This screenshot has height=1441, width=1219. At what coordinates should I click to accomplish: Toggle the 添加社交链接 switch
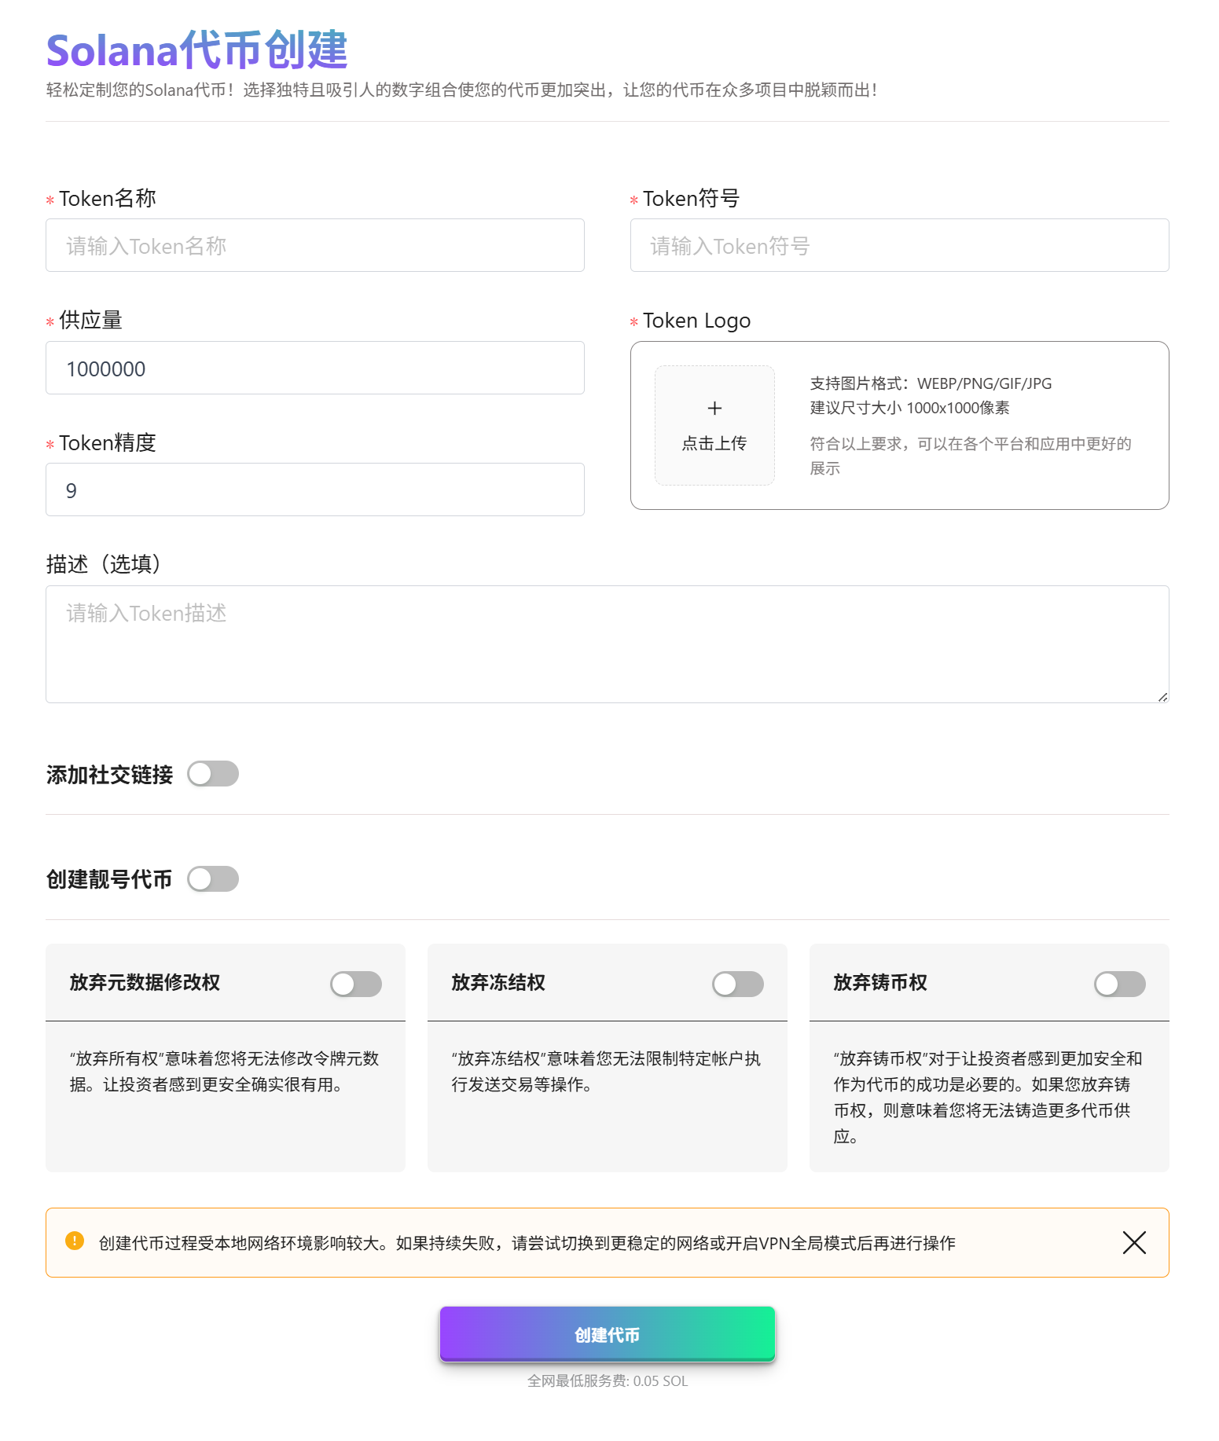point(213,774)
